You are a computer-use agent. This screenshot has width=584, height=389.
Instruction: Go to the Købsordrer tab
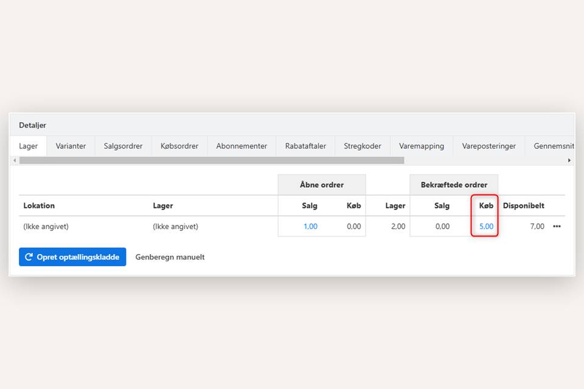click(x=179, y=146)
